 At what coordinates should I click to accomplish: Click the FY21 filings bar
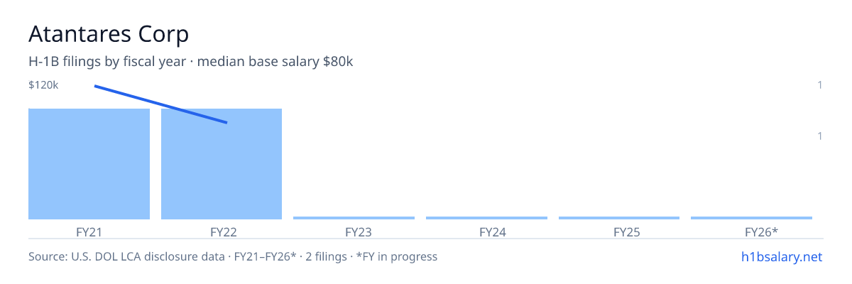[89, 164]
